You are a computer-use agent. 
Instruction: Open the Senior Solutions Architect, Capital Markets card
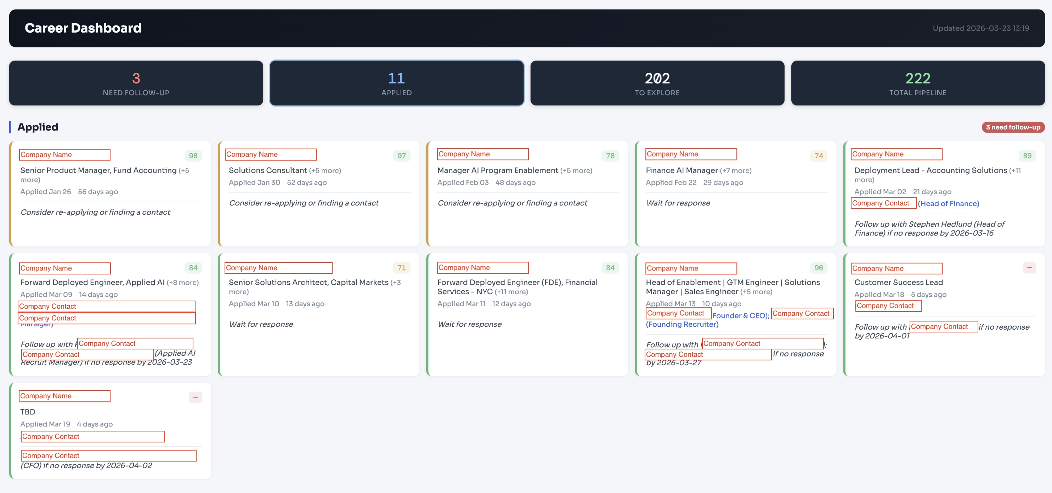[x=318, y=314]
